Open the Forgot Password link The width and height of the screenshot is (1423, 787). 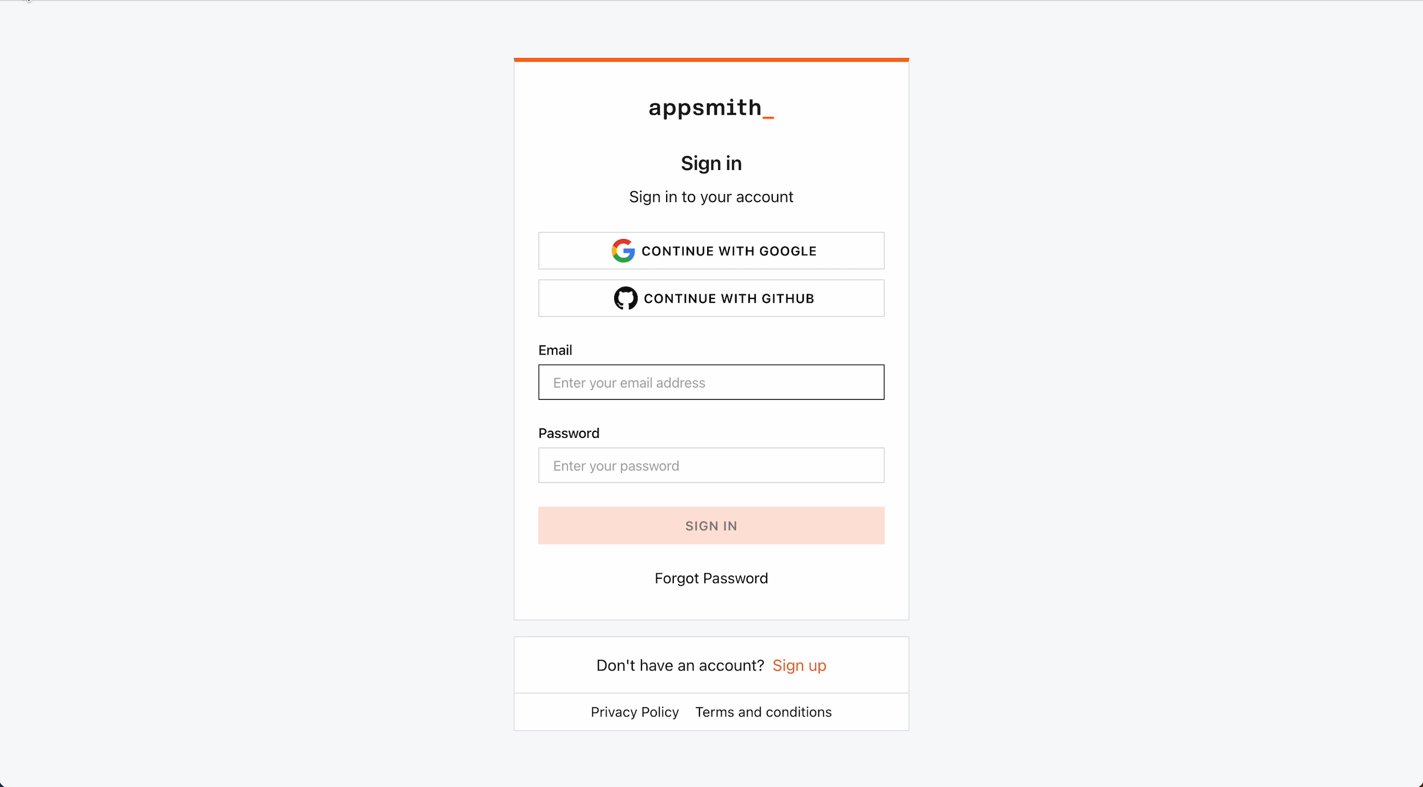coord(711,578)
